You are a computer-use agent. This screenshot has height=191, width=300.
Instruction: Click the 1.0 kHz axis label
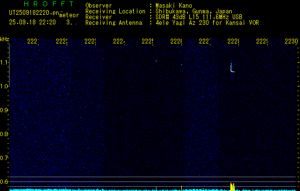[x=4, y=86]
